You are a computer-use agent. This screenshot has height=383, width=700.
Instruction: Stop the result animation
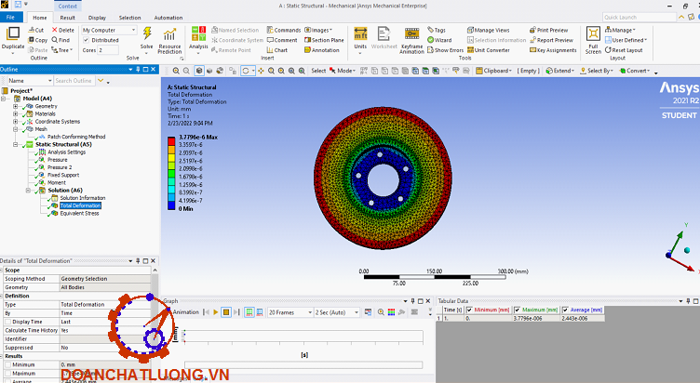point(226,312)
